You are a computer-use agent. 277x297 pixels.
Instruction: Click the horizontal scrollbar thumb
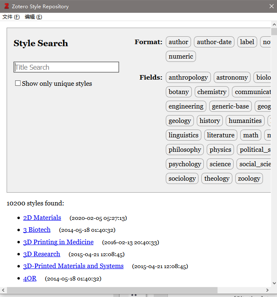coord(112,290)
